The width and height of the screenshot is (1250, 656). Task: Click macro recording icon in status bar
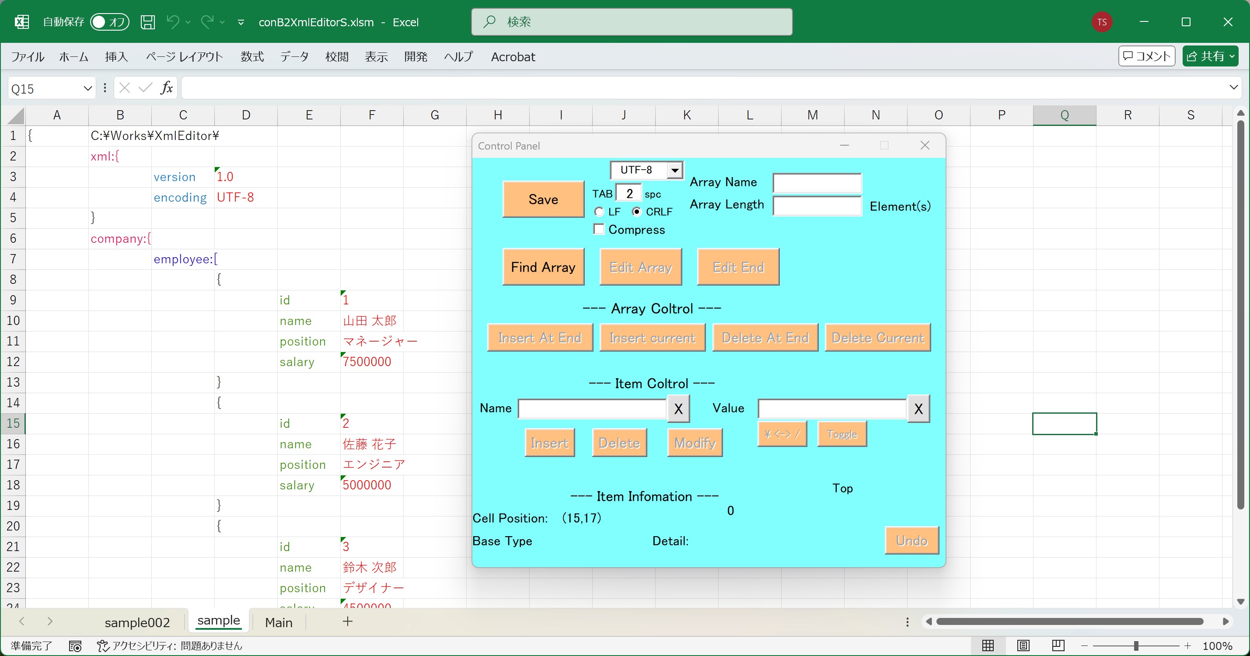[75, 646]
